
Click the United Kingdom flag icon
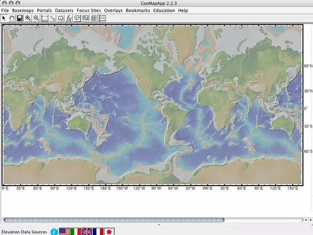87,232
